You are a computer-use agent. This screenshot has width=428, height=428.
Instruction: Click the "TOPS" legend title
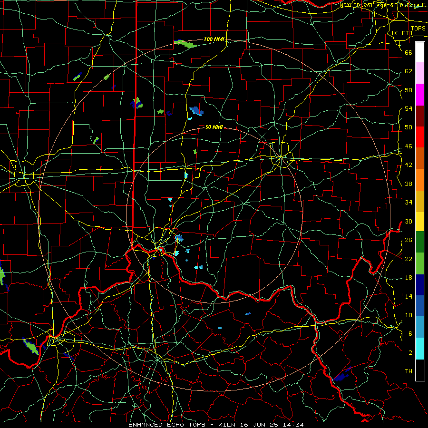pyautogui.click(x=418, y=29)
